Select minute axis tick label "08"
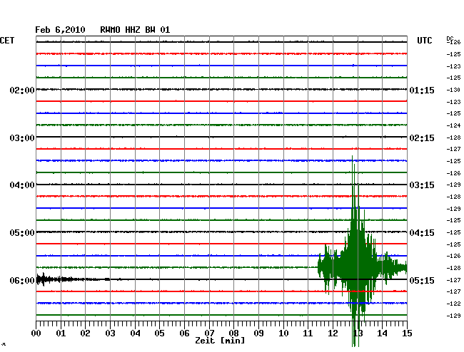This screenshot has height=352, width=464. click(233, 333)
